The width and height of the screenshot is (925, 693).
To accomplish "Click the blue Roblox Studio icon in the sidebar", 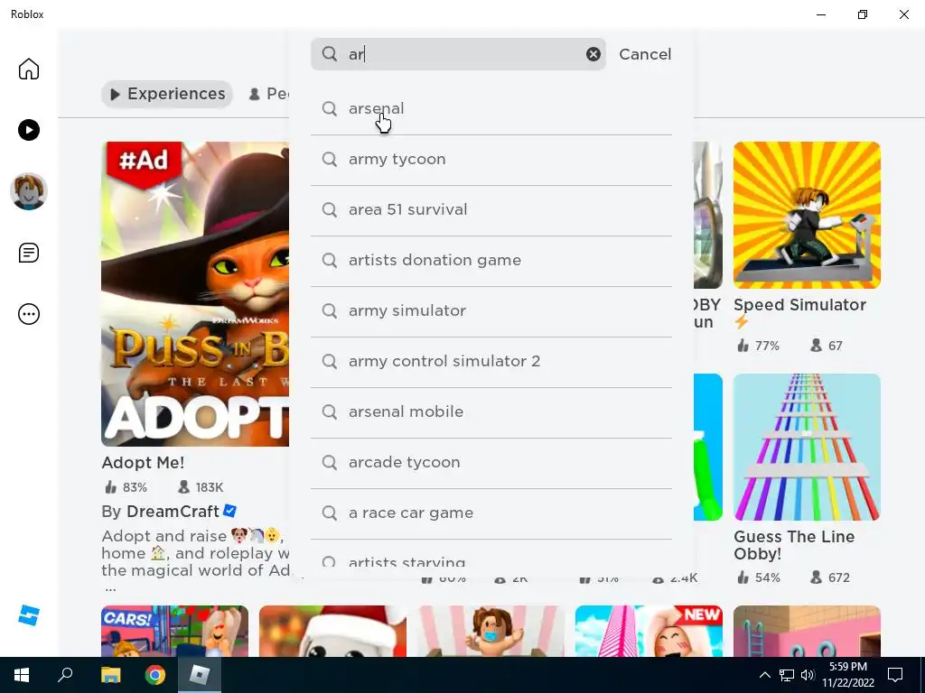I will click(28, 615).
